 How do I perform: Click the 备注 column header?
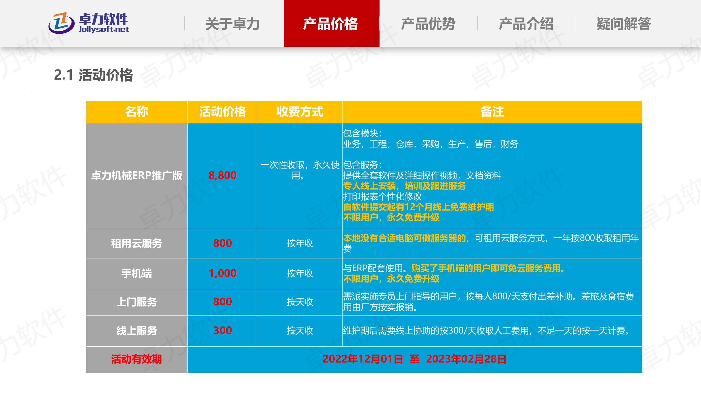tap(492, 112)
